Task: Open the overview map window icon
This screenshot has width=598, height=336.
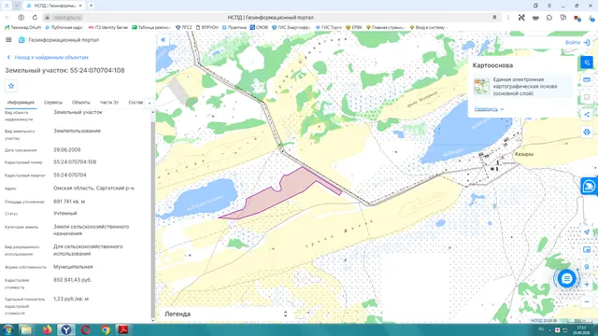Action: pos(587,249)
